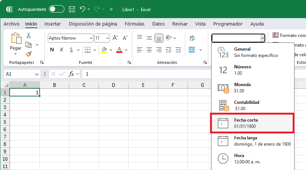Viewport: 306px width, 170px height.
Task: Choose the Hora format option
Action: [253, 159]
